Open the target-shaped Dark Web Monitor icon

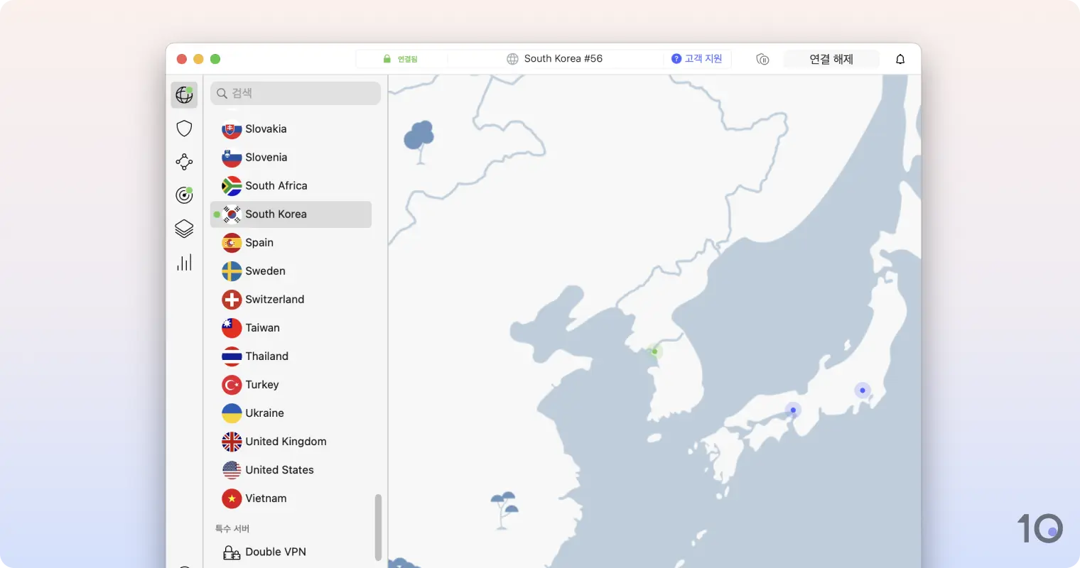184,195
